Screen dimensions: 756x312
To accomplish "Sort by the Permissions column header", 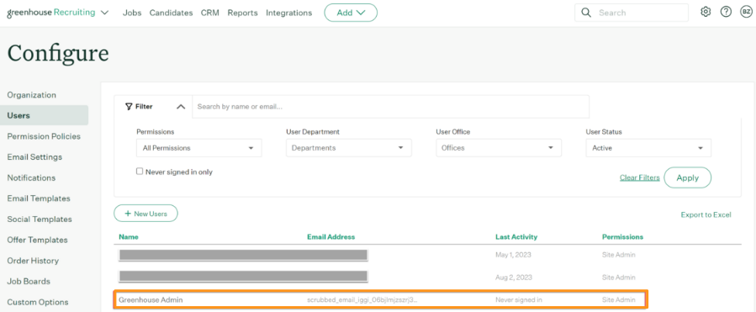I will coord(622,237).
